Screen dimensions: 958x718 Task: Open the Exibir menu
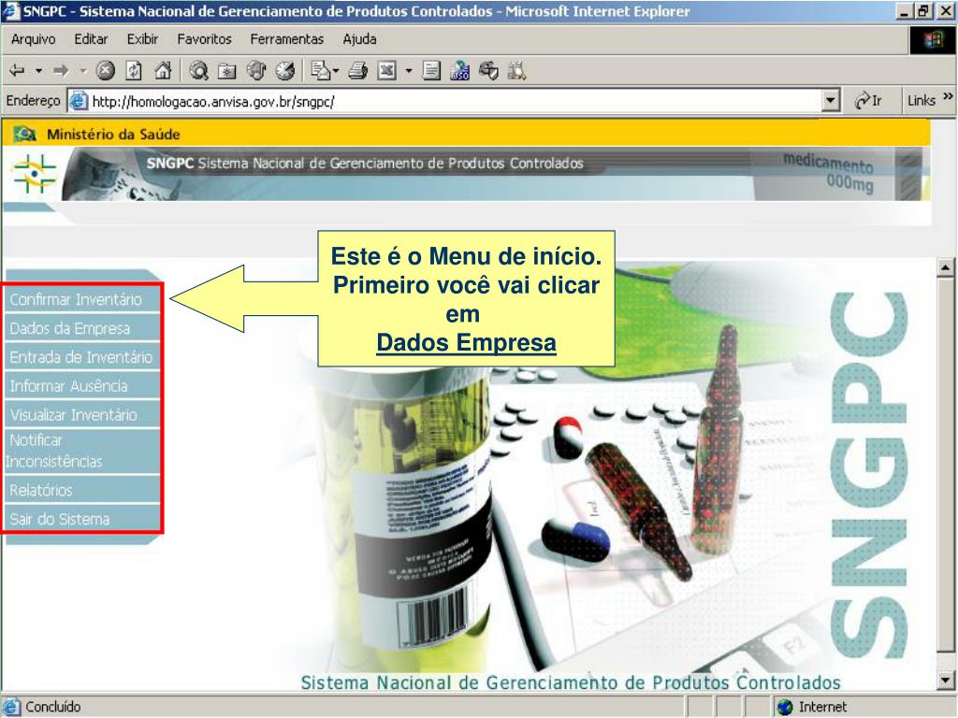(142, 39)
